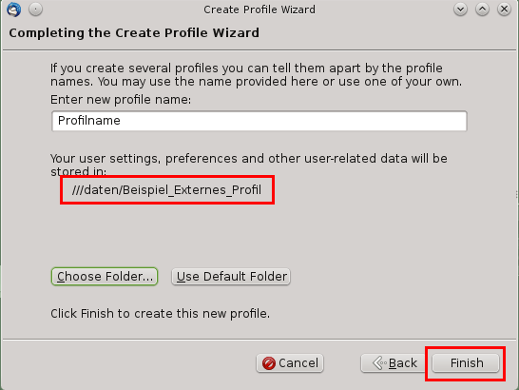Image resolution: width=519 pixels, height=390 pixels.
Task: Close the Create Profile Wizard window
Action: click(x=504, y=10)
